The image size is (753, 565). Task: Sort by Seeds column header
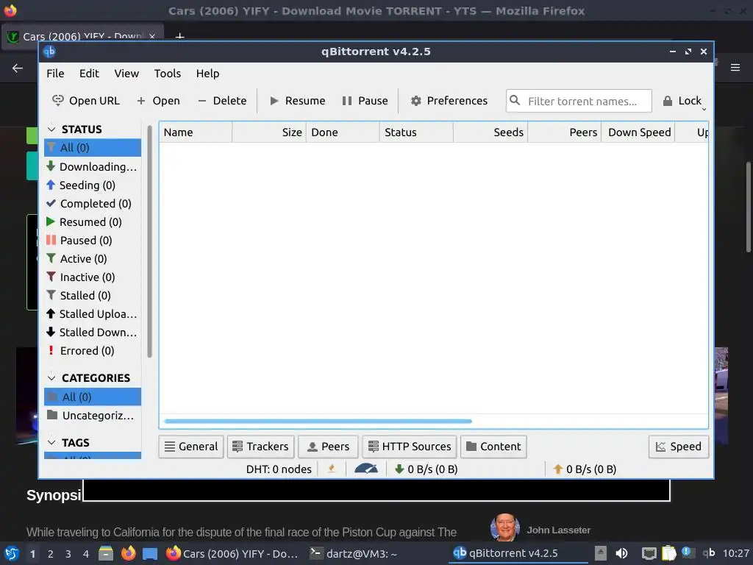(x=490, y=132)
